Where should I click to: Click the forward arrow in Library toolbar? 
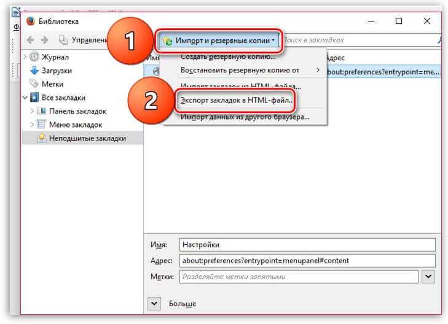[44, 40]
